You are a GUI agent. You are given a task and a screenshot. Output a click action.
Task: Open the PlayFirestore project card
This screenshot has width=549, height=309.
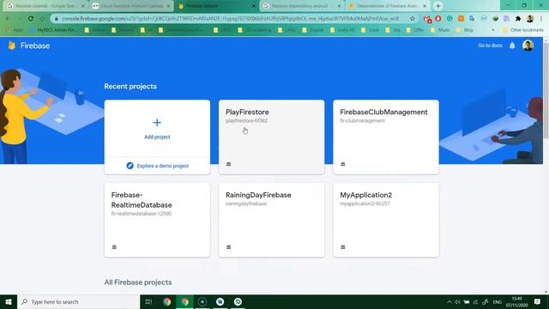coord(271,137)
